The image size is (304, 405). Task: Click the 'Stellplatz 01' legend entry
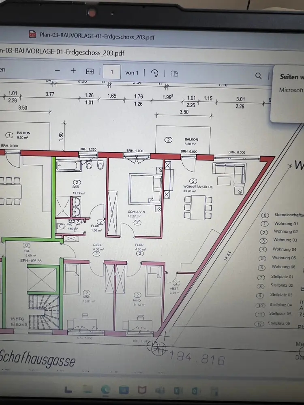click(282, 277)
